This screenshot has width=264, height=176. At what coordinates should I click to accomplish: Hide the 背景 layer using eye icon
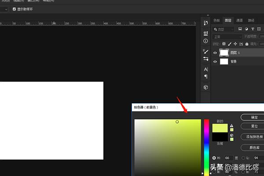(x=215, y=62)
